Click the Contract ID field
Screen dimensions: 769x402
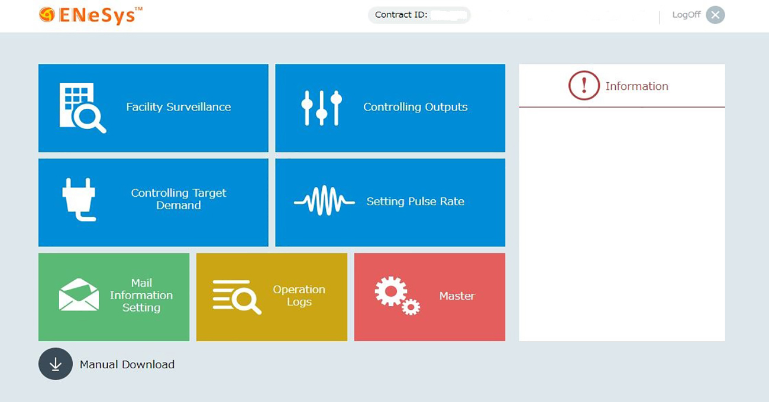(x=419, y=15)
